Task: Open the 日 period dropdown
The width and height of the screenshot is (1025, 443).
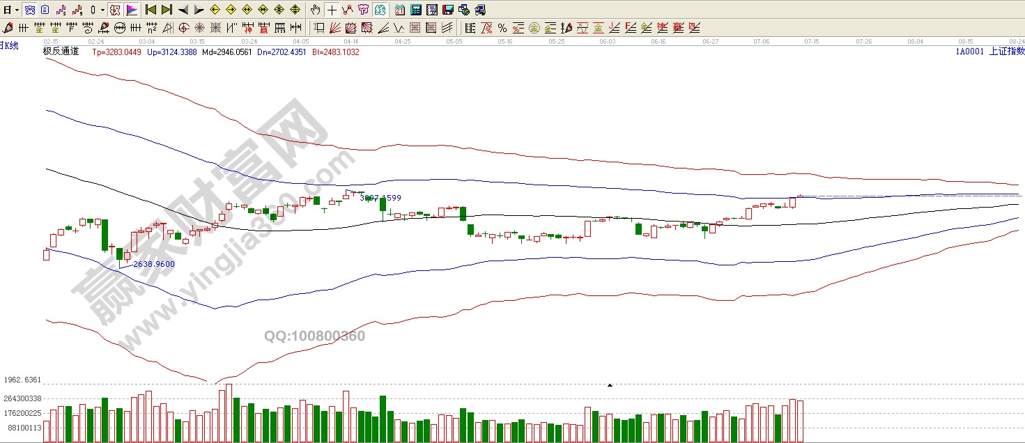Action: click(9, 10)
